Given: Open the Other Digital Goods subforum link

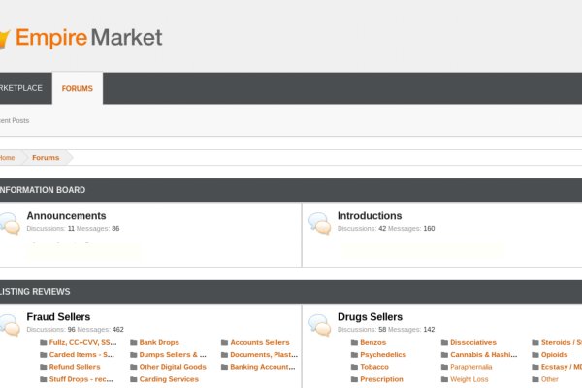Looking at the screenshot, I should [x=173, y=367].
